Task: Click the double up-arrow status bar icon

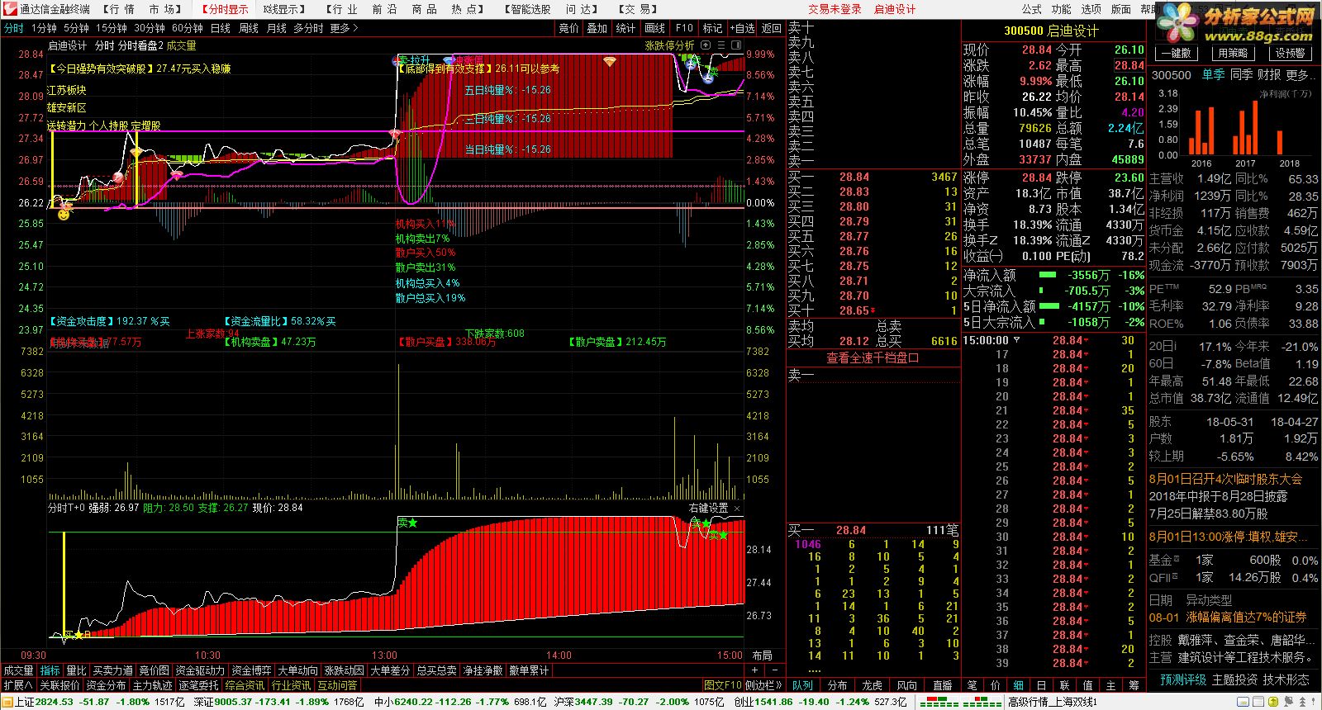Action: tap(1302, 702)
